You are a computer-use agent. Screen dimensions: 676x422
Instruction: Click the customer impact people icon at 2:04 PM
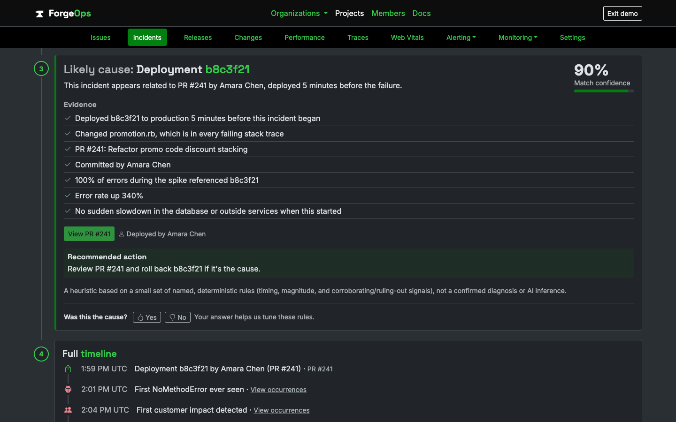coord(68,410)
